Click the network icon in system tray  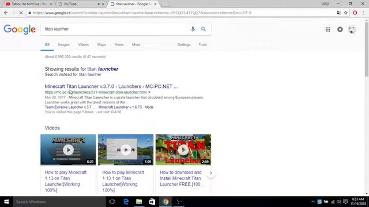333,202
